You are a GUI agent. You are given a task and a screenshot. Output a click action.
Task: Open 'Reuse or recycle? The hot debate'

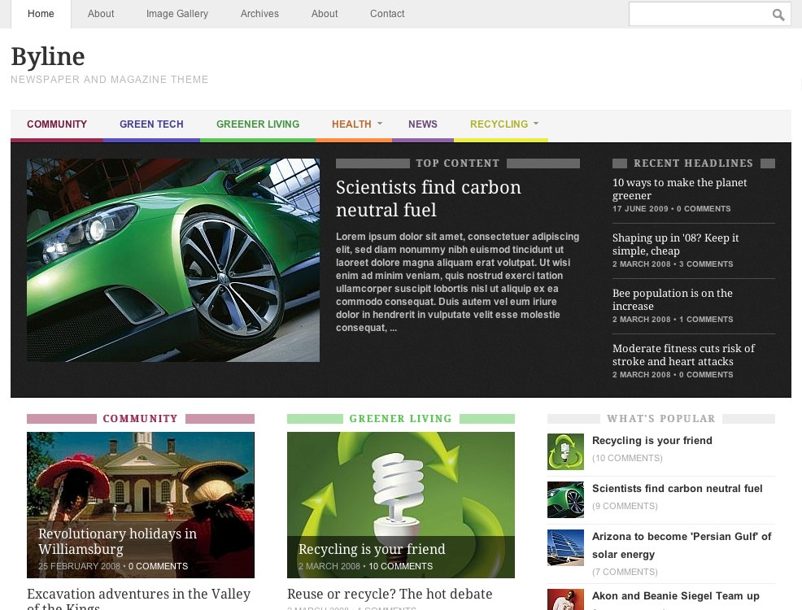pyautogui.click(x=390, y=595)
